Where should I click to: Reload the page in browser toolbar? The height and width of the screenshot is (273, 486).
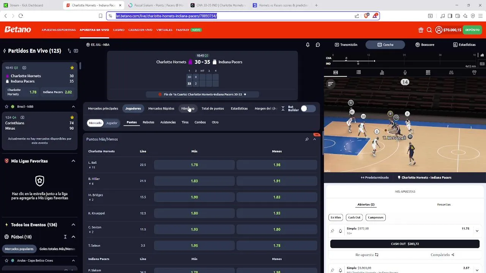(x=21, y=16)
